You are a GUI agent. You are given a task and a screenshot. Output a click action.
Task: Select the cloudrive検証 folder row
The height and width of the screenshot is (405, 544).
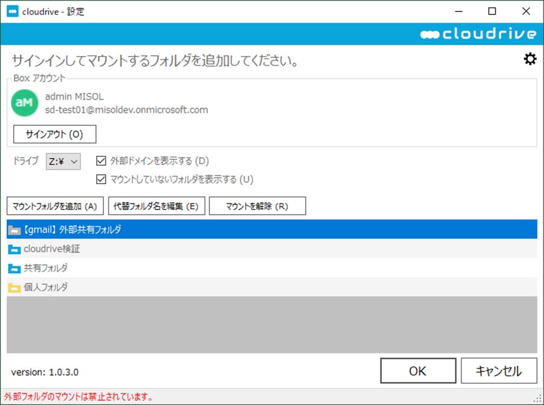pos(271,249)
